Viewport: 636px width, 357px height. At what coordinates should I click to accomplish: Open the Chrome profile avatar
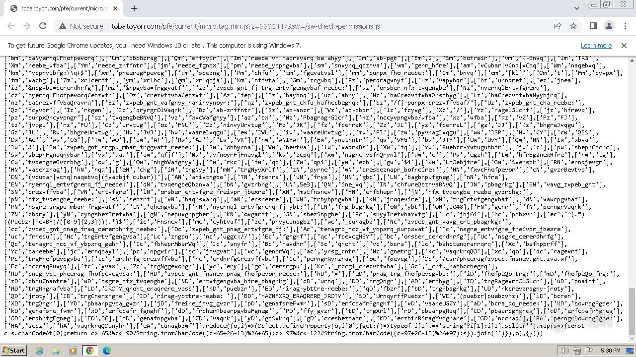click(609, 26)
